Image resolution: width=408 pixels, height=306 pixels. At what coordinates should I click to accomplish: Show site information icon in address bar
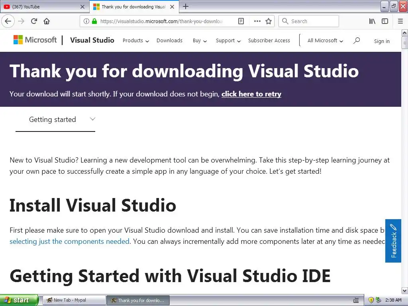(86, 21)
